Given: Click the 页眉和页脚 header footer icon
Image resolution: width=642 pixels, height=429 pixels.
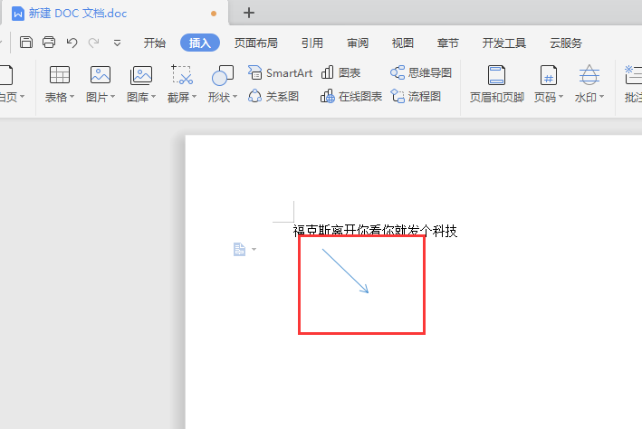Looking at the screenshot, I should 496,75.
